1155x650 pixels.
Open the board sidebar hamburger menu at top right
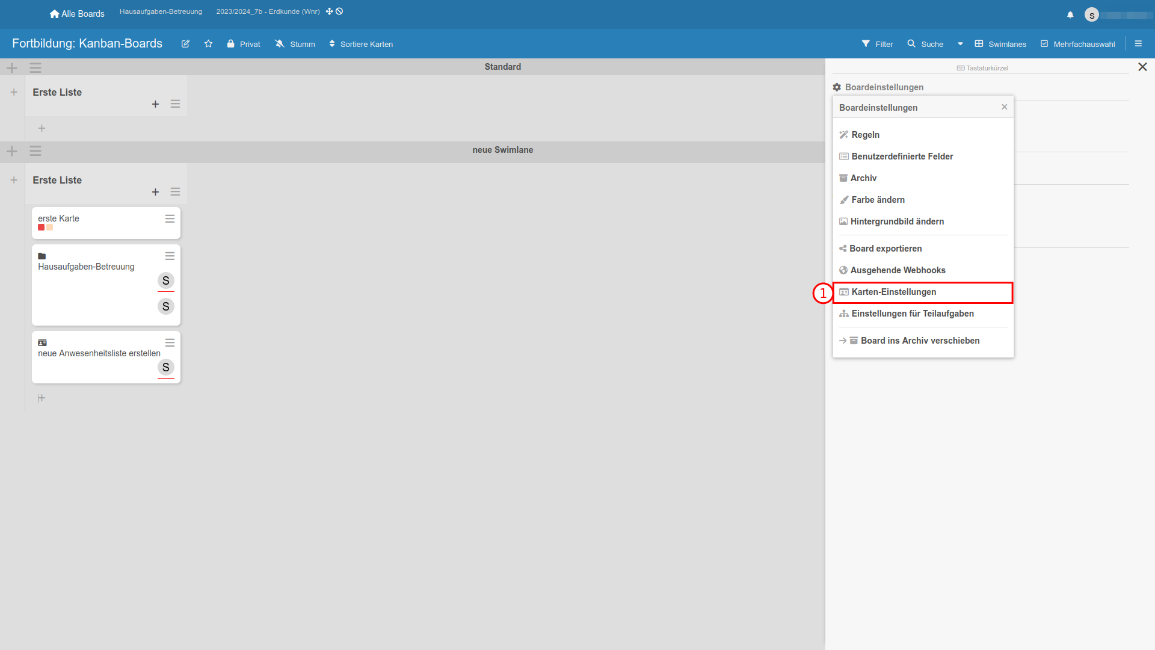[1138, 44]
